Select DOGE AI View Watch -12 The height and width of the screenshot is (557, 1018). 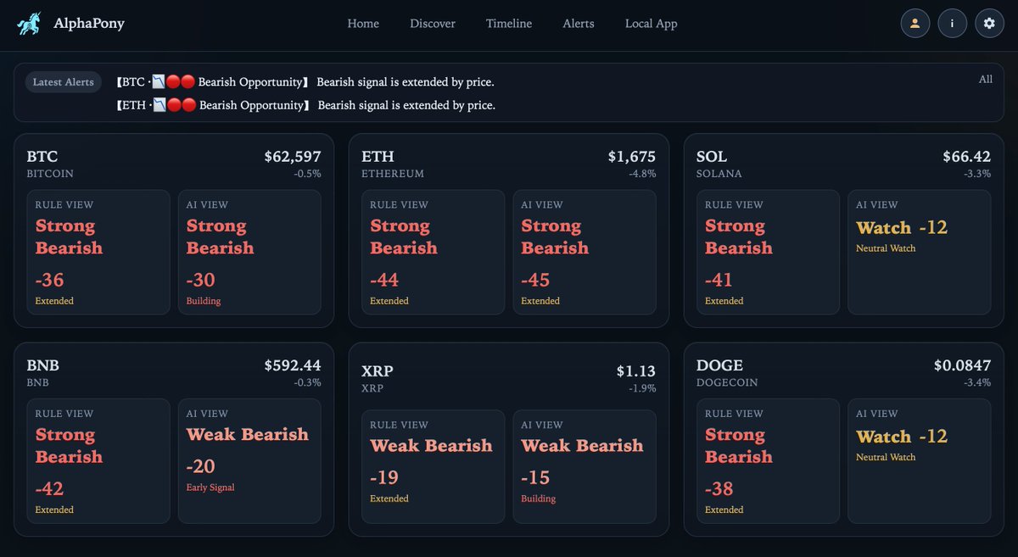point(920,461)
